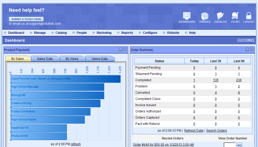Open Payment Pending Today count link
This screenshot has width=258, height=147.
click(x=194, y=68)
